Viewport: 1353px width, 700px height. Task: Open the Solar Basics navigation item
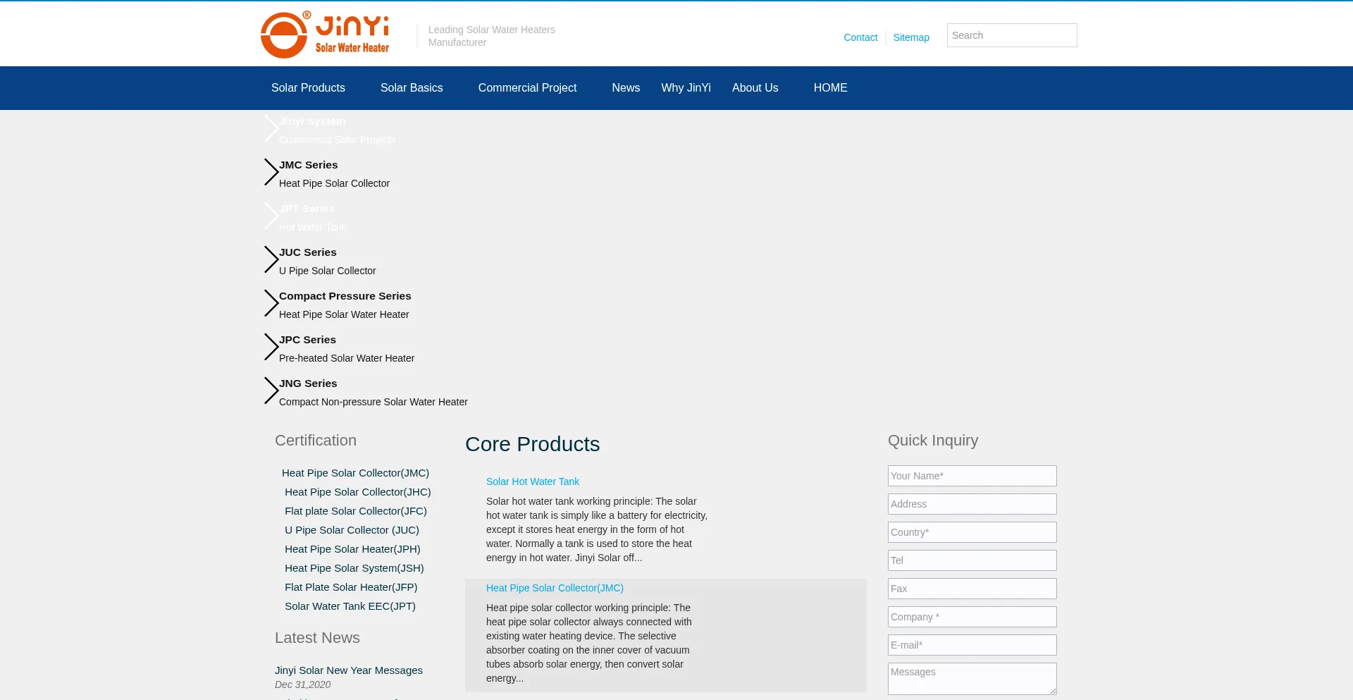(x=412, y=88)
